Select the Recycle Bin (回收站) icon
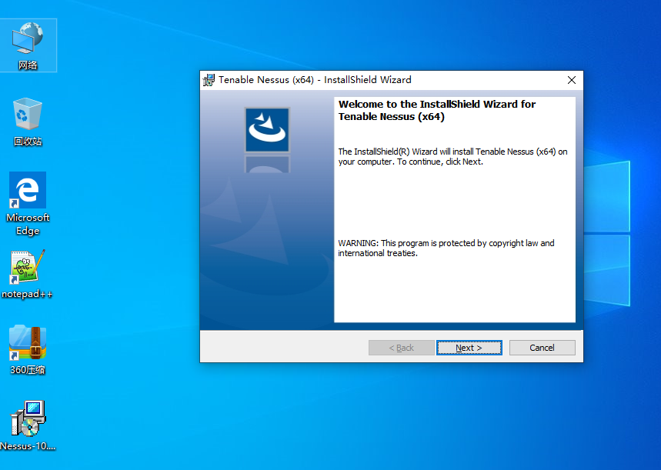The width and height of the screenshot is (661, 470). point(28,122)
